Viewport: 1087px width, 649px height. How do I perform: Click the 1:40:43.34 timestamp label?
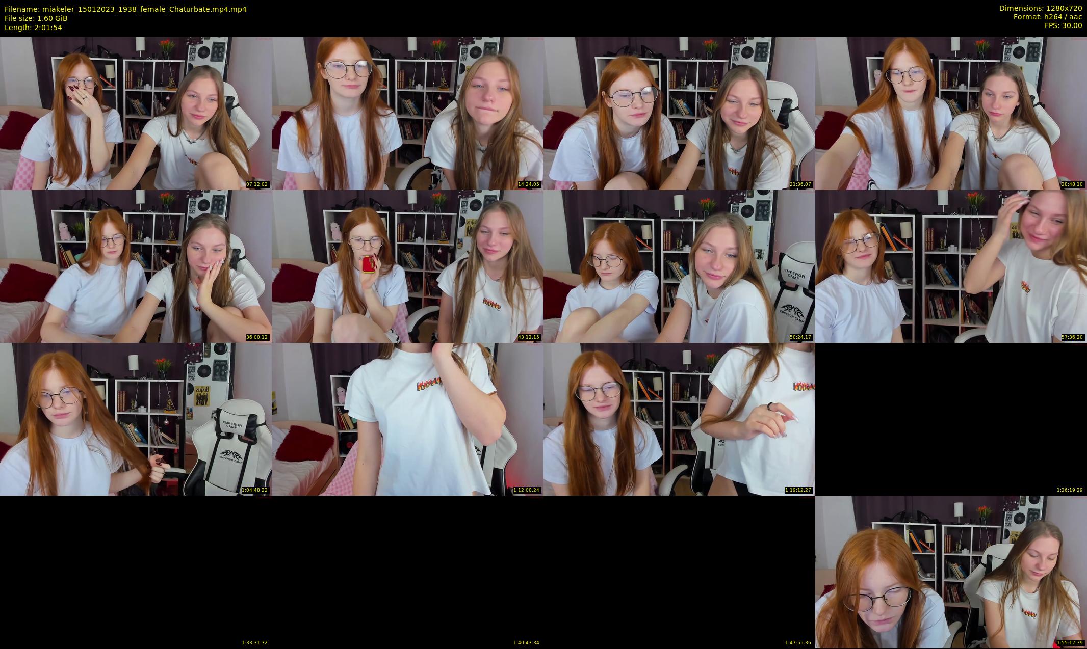pyautogui.click(x=526, y=643)
